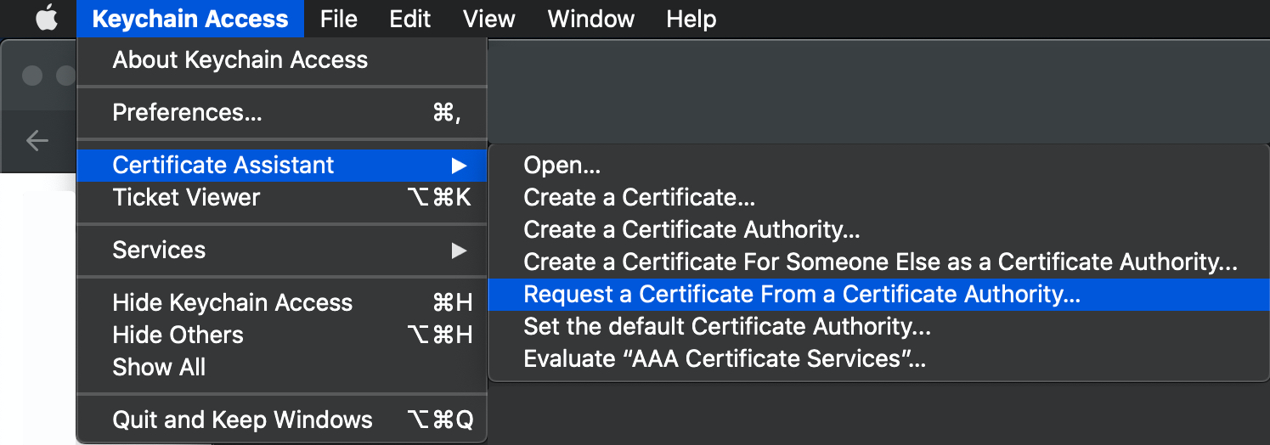
Task: Expand the Certificate Assistant submenu
Action: (x=282, y=165)
